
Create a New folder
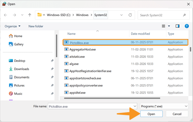36,26
